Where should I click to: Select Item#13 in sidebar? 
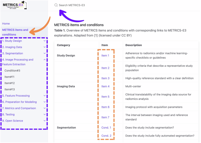(x=9, y=89)
